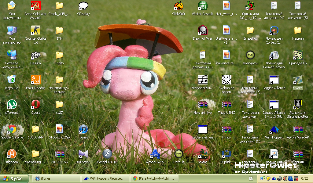This screenshot has height=183, width=313.
Task: Click the анекдоты playlist icon
Action: pyautogui.click(x=250, y=55)
